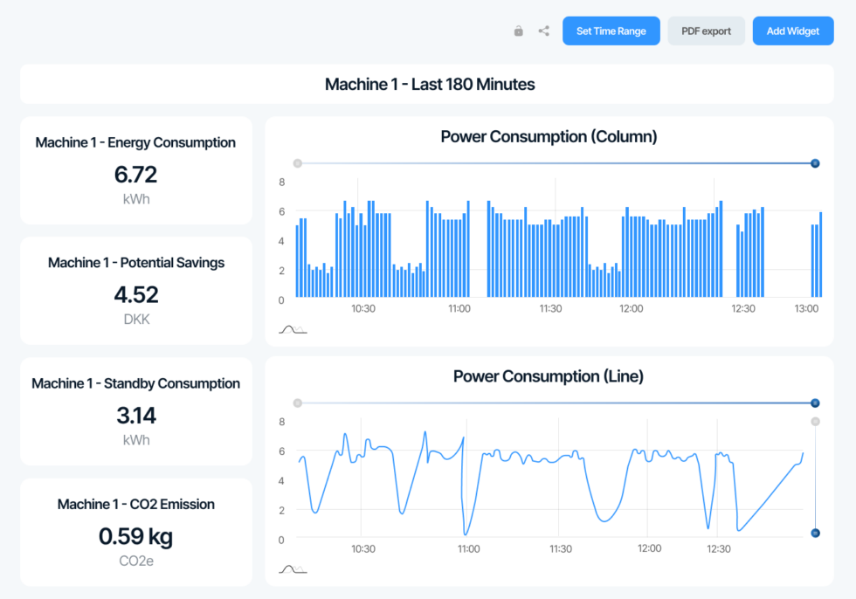Click the curve preview icon under the Line chart
Screen dimensions: 856x599
pyautogui.click(x=293, y=568)
